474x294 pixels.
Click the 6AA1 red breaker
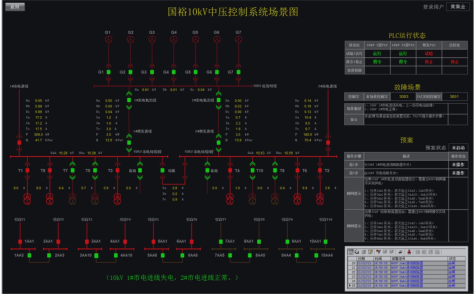(x=192, y=242)
